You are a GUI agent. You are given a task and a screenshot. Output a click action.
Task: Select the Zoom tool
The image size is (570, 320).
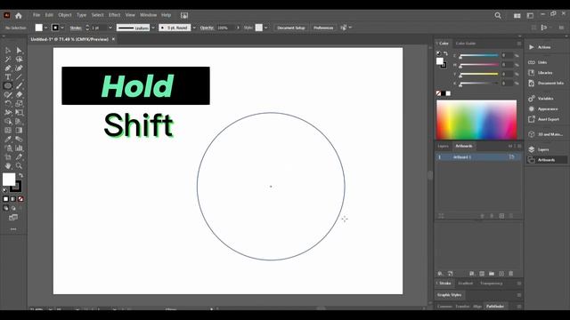pos(19,166)
